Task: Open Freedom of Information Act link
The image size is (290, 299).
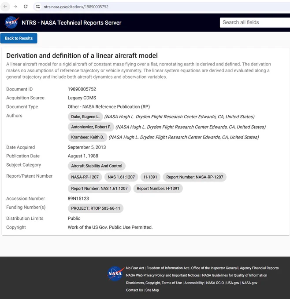Action: click(167, 268)
